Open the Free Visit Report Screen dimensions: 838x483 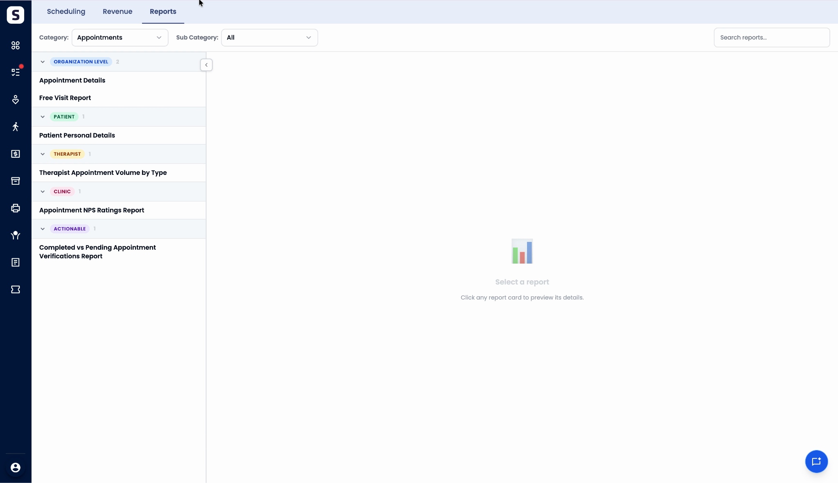pos(119,98)
